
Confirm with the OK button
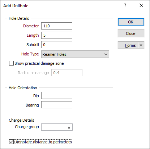pos(131,22)
